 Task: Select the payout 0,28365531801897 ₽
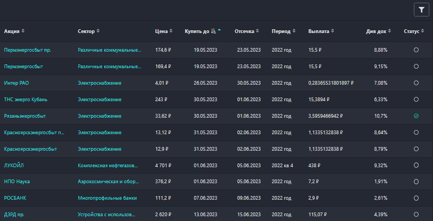(x=331, y=83)
